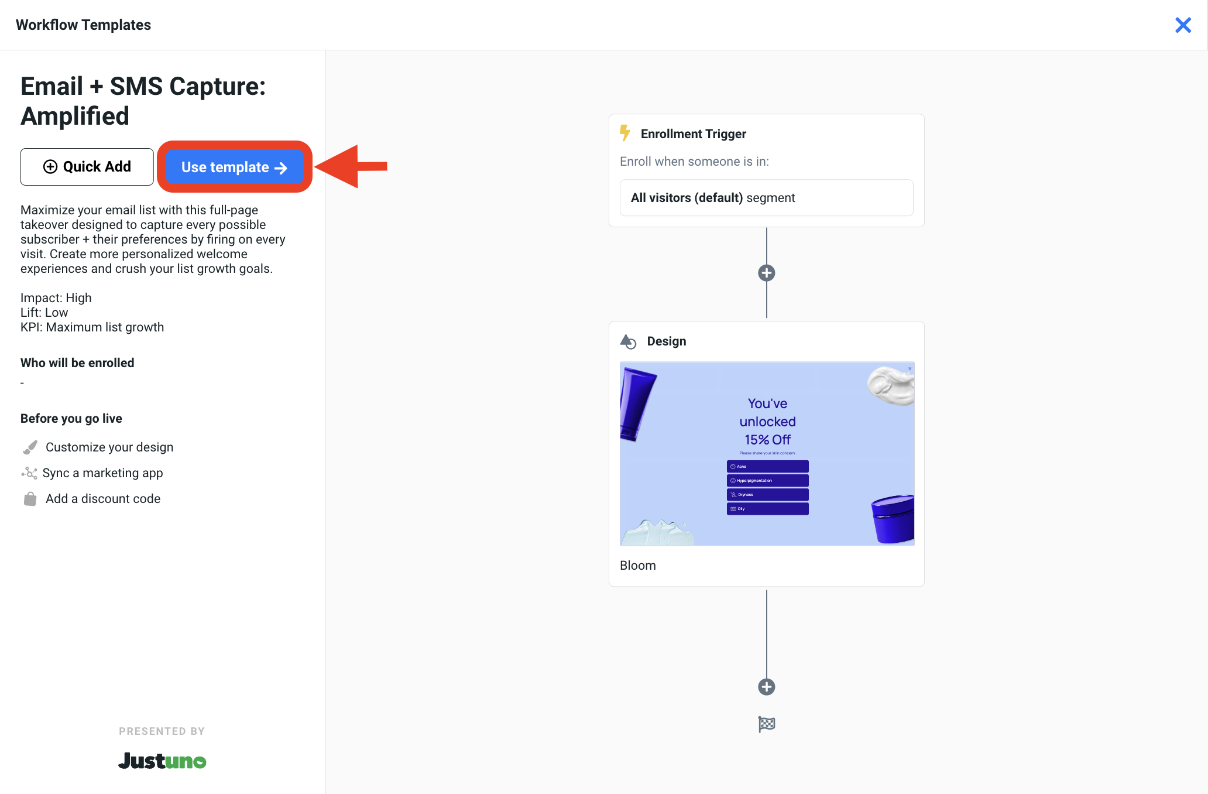Viewport: 1208px width, 794px height.
Task: Click the Design shapes icon
Action: (x=628, y=341)
